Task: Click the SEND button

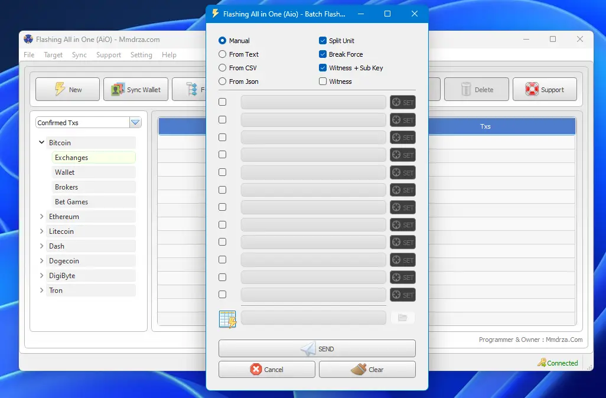Action: coord(317,348)
